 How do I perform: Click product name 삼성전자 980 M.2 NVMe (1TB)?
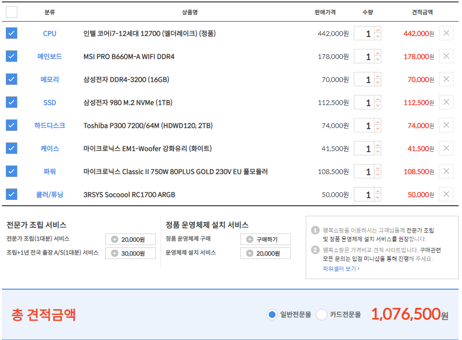pyautogui.click(x=128, y=103)
